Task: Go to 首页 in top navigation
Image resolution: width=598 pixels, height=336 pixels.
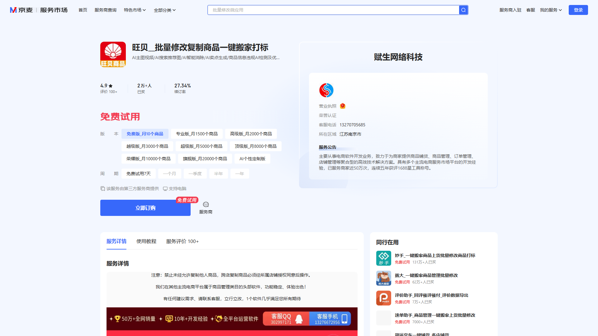Action: point(83,10)
